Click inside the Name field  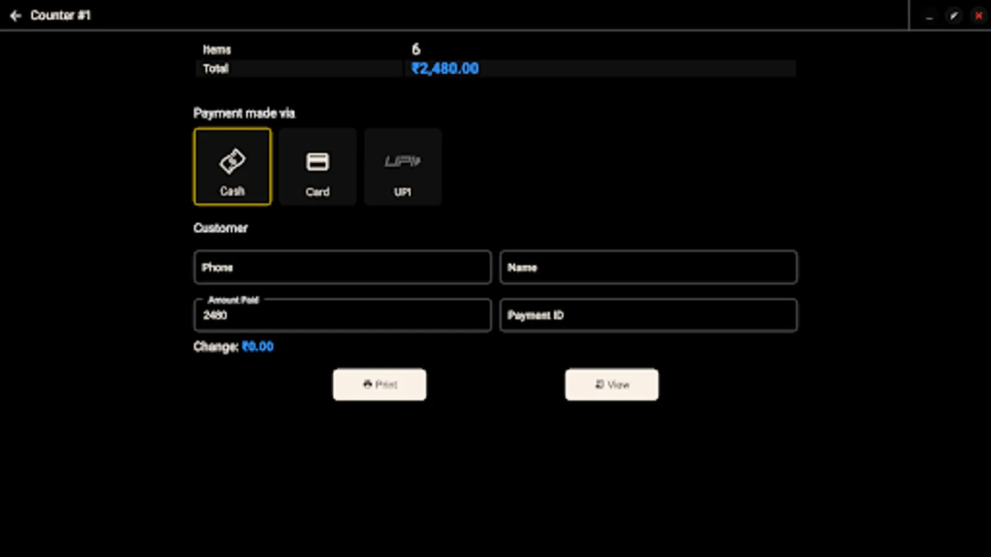(x=648, y=267)
